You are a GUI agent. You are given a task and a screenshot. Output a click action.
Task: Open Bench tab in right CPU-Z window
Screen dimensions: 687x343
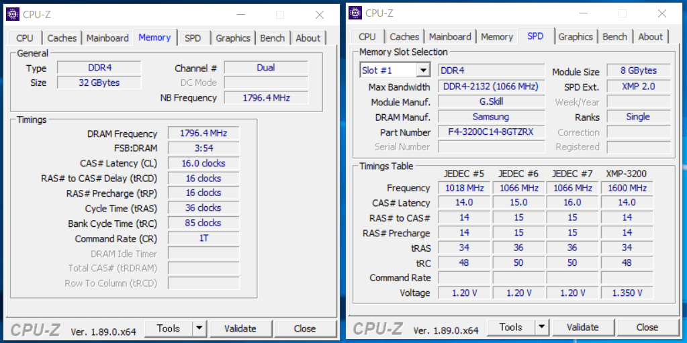615,37
